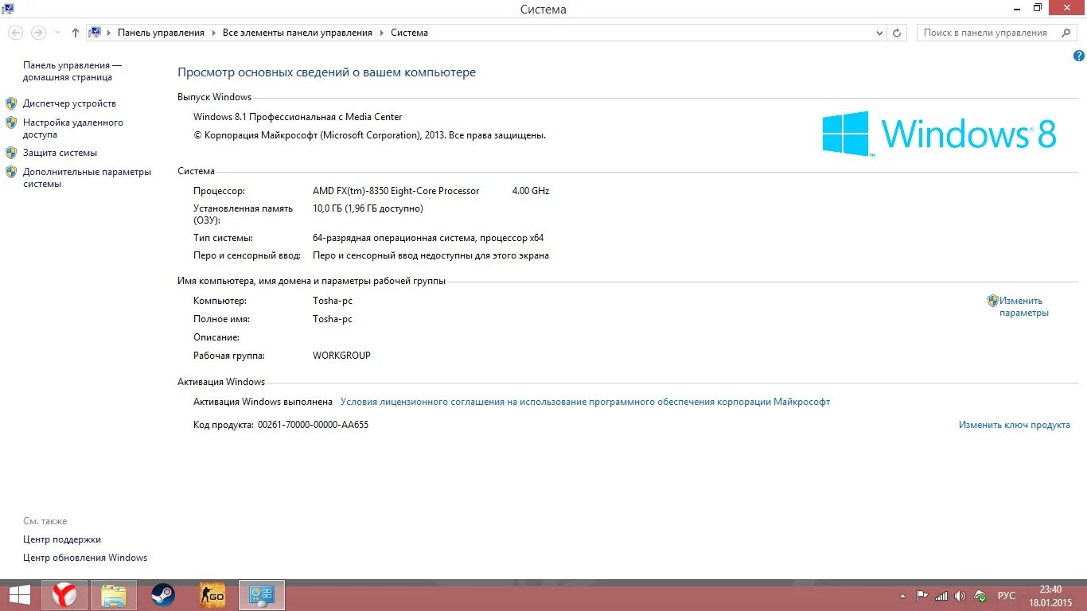This screenshot has height=611, width=1087.
Task: Open File Explorer from taskbar
Action: point(114,595)
